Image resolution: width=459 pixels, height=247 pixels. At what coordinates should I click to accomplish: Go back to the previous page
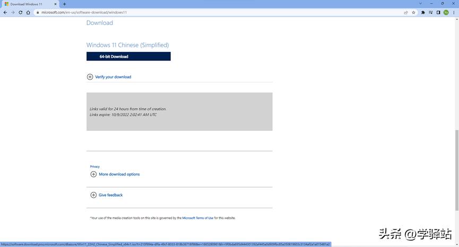[x=5, y=13]
